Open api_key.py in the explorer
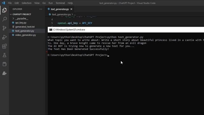Image resolution: width=204 pixels, height=115 pixels. [x=21, y=23]
